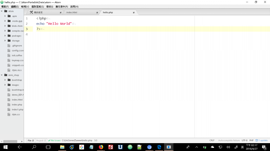
Task: Expand the bootstrap folder
Action: coord(5,80)
